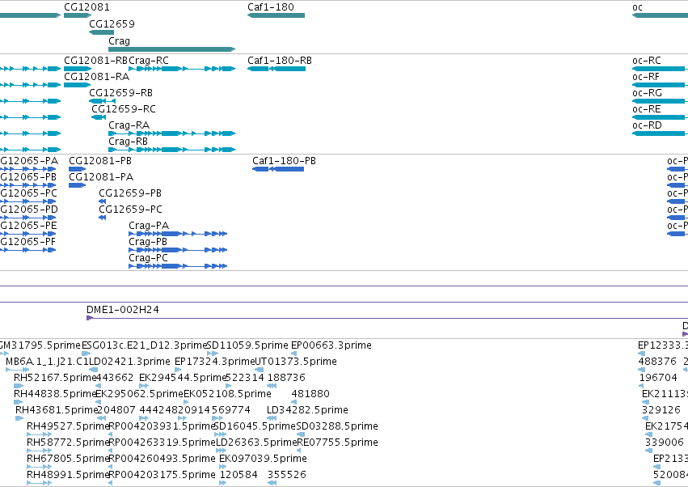Click EST RH43681.5prime
This screenshot has width=688, height=487.
click(19, 418)
